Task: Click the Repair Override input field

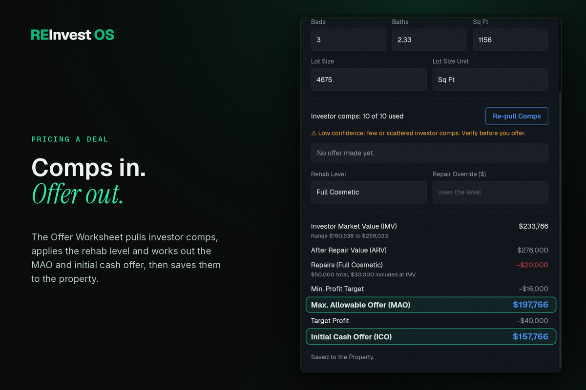Action: pyautogui.click(x=490, y=192)
